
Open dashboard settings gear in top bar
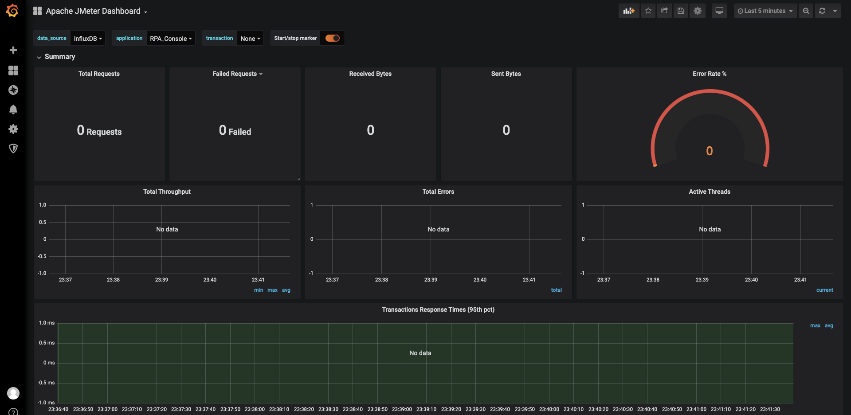click(x=698, y=11)
